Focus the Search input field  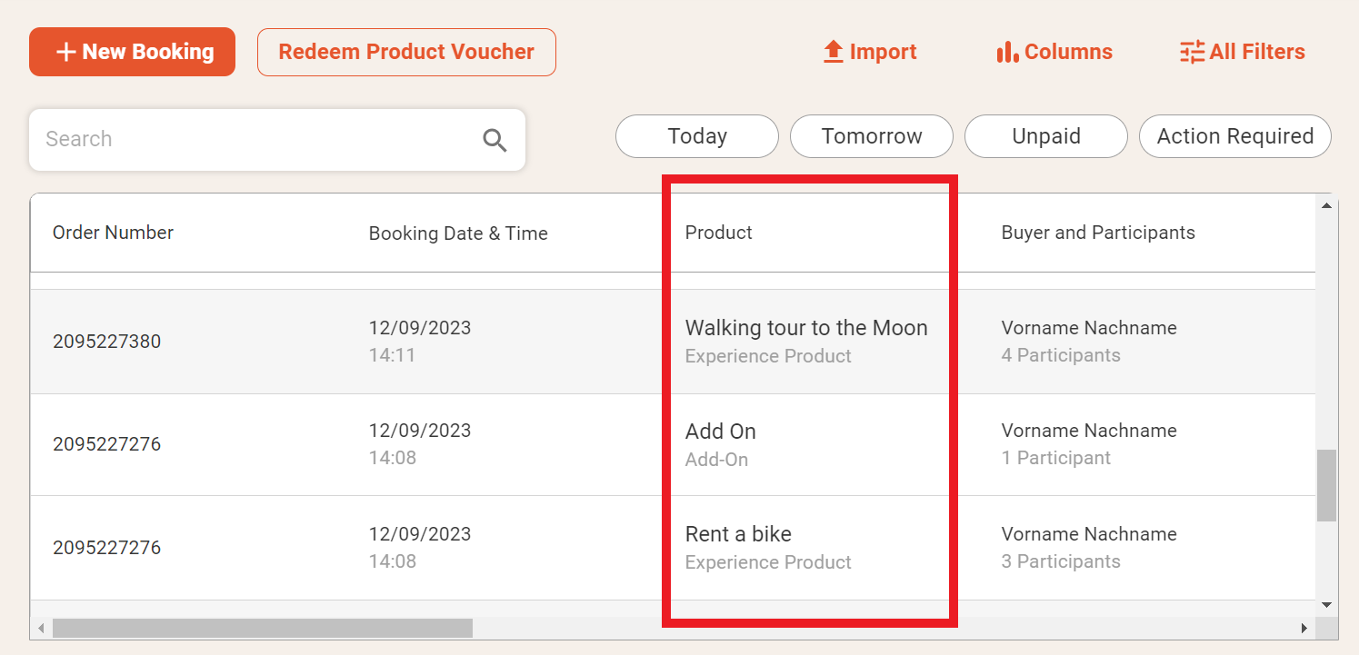[x=277, y=140]
